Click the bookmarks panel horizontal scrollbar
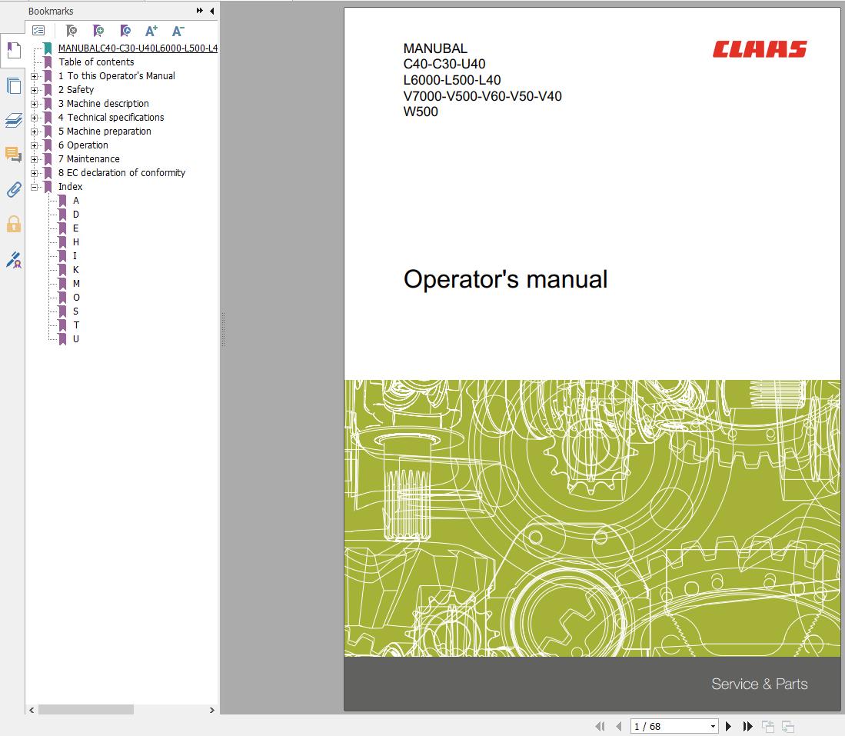 (85, 710)
